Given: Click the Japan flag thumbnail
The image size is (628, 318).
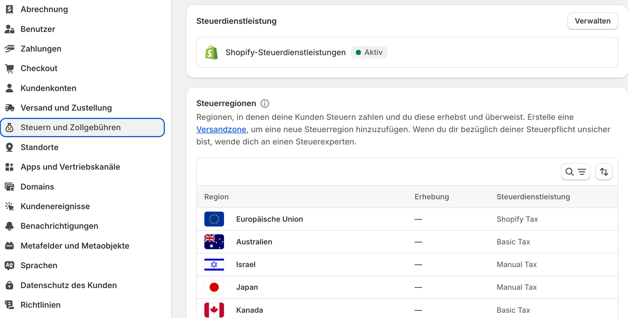Looking at the screenshot, I should coord(214,287).
